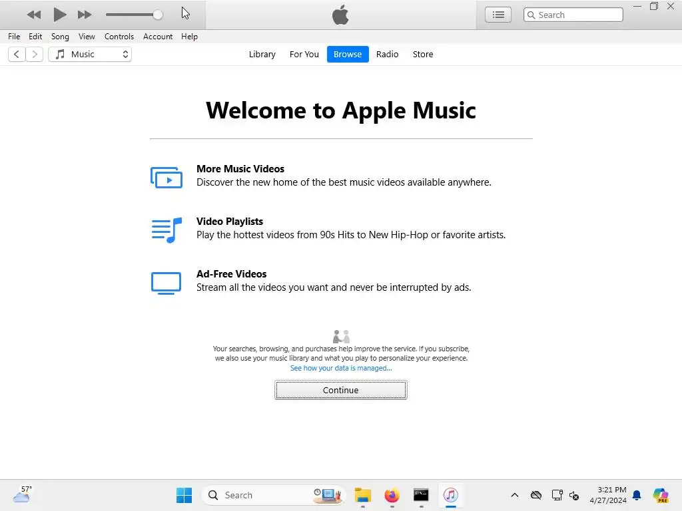Select the Browse tab
682x511 pixels.
(x=348, y=55)
